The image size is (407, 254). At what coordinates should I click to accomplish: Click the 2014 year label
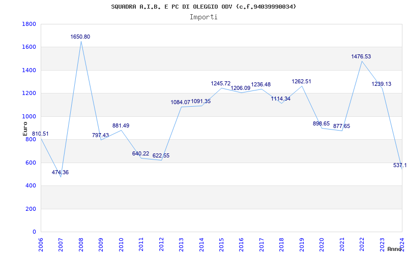(x=201, y=244)
